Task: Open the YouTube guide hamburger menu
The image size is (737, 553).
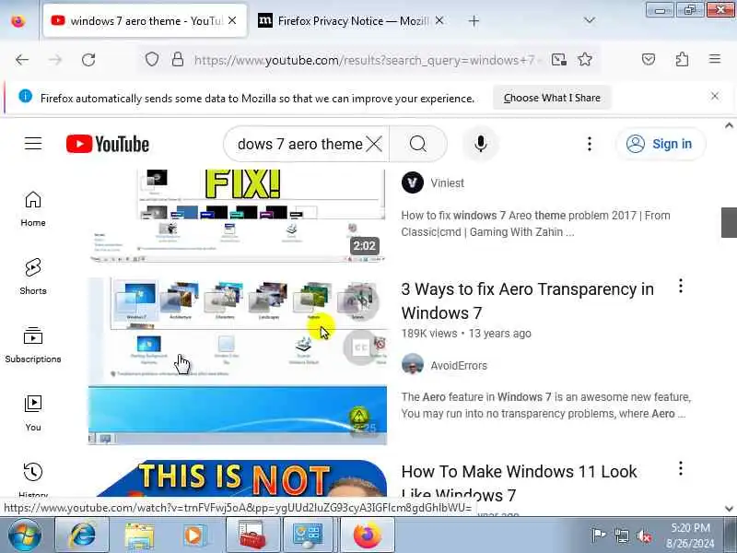Action: click(x=33, y=144)
